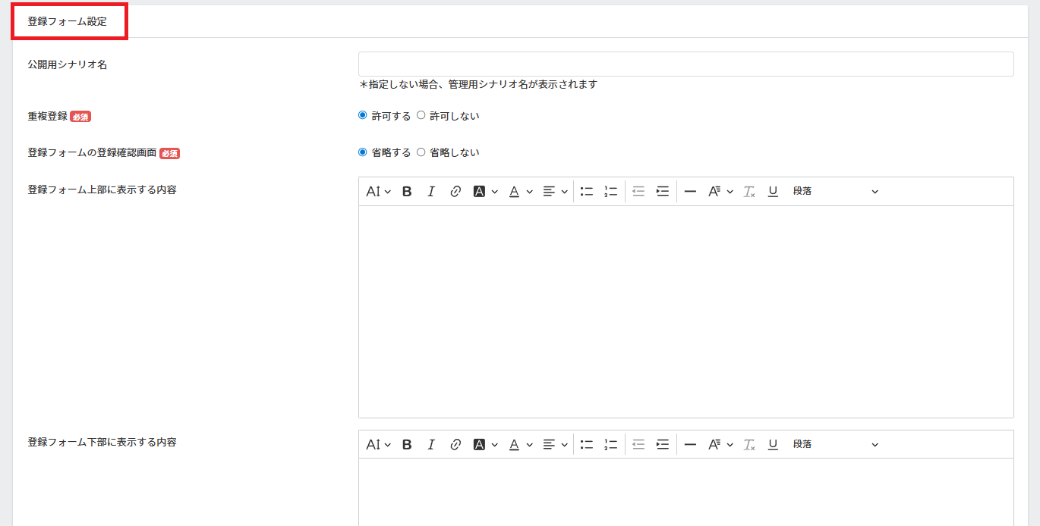This screenshot has width=1040, height=526.
Task: Click the 公開用シナリオ名 text field
Action: pos(685,64)
